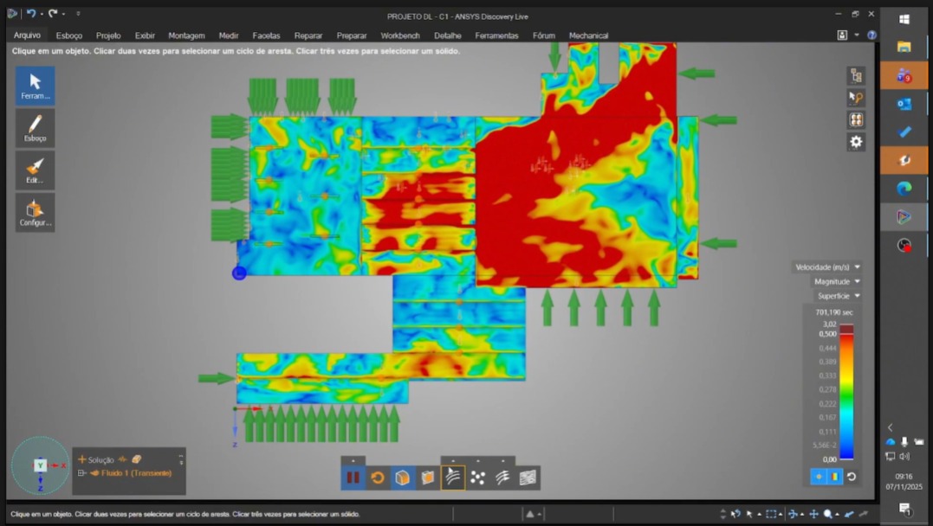Screen dimensions: 933x526
Task: Open the Velocidade (m/s) dropdown
Action: tap(827, 267)
